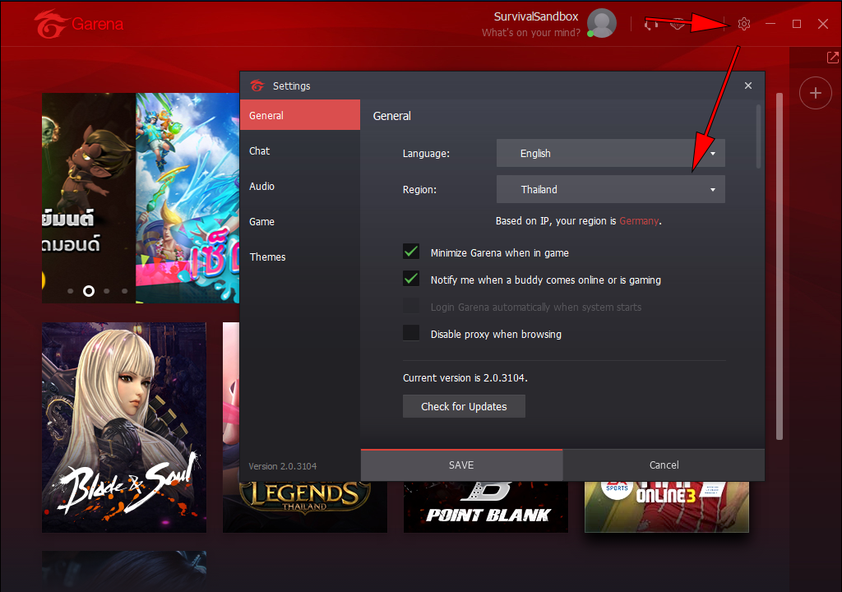842x592 pixels.
Task: Click the Version 2.0.3104 text in sidebar
Action: [283, 466]
